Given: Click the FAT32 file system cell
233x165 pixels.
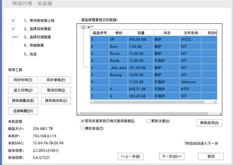Looking at the screenshot, I should (x=190, y=39).
